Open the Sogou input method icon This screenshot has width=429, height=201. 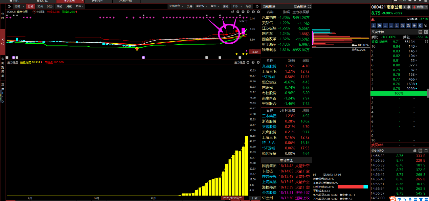pos(393,198)
